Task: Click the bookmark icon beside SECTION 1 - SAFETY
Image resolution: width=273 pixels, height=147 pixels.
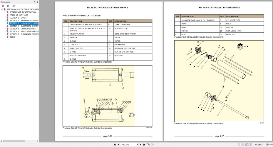Action: (7, 18)
